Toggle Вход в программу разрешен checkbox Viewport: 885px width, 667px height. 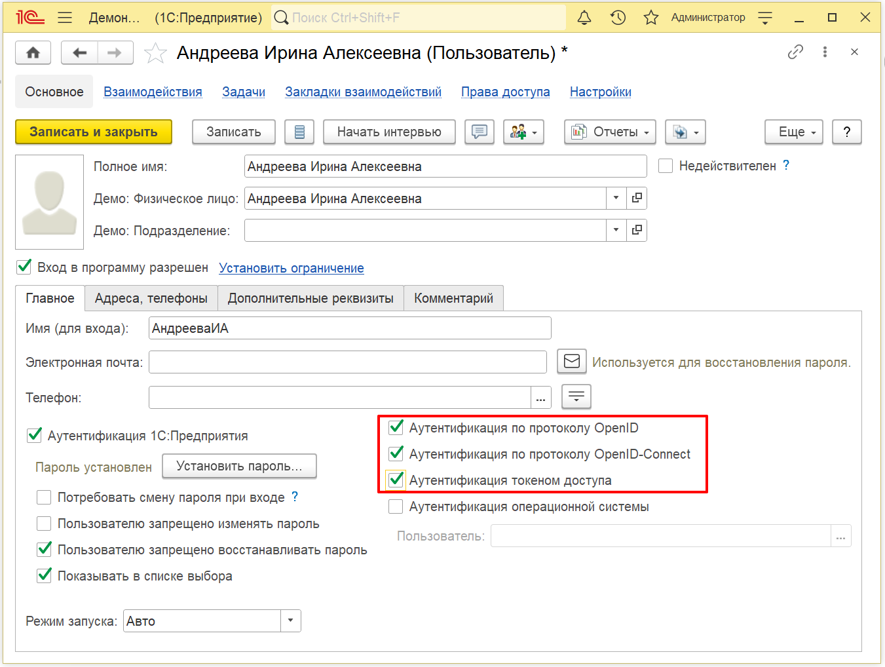24,267
